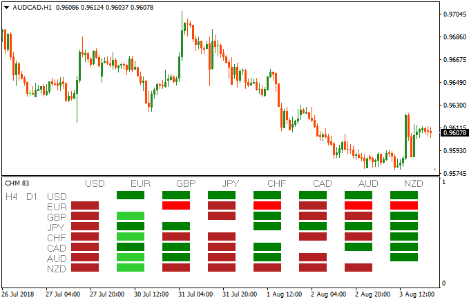Image resolution: width=469 pixels, height=302 pixels.
Task: Click the NZD column header
Action: pyautogui.click(x=414, y=183)
